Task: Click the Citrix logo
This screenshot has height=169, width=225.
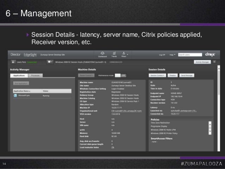Action: [x=210, y=55]
